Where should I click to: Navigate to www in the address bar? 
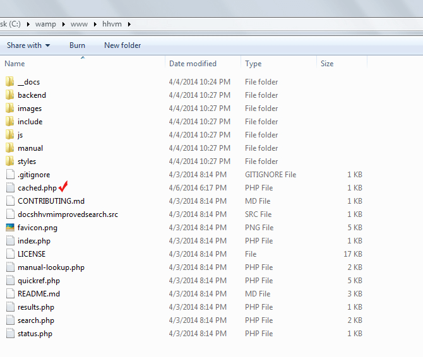(x=79, y=24)
